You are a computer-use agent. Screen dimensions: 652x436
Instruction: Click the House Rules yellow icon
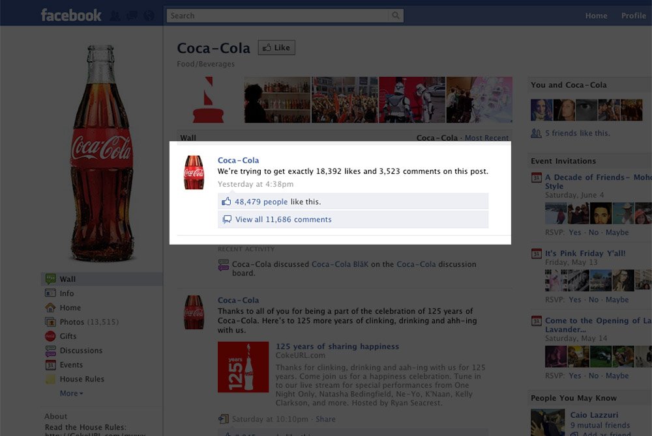click(x=50, y=379)
